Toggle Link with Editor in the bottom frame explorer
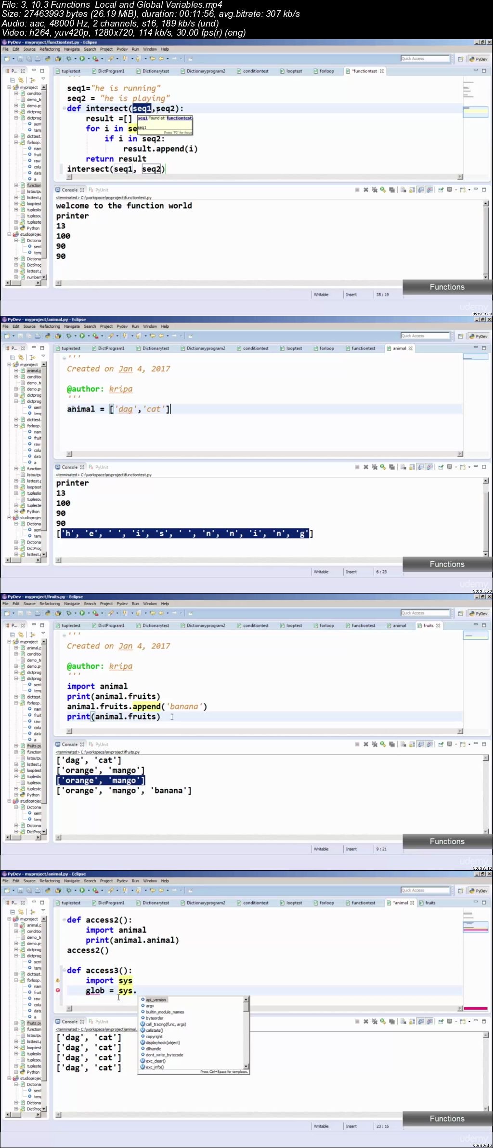This screenshot has width=493, height=1148. pos(21,912)
